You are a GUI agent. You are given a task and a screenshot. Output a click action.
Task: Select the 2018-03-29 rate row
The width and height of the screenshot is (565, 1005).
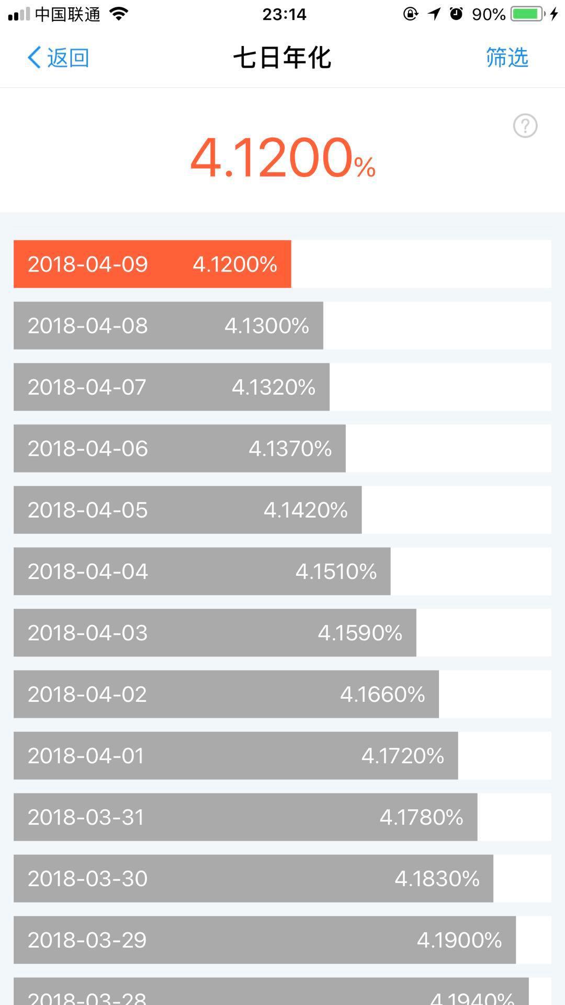click(x=264, y=940)
